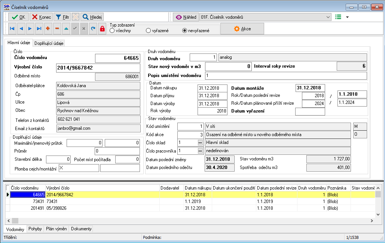Screen dimensions: 385x243
Task: Confirm with the OK button
Action: pyautogui.click(x=18, y=17)
